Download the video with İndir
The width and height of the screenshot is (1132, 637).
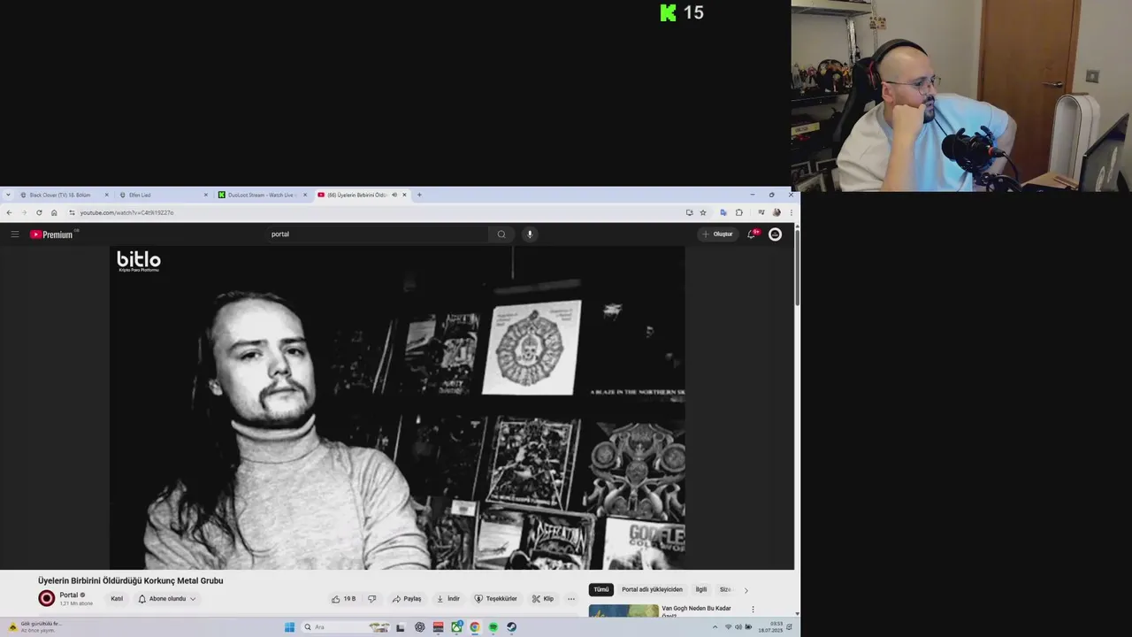pyautogui.click(x=448, y=599)
